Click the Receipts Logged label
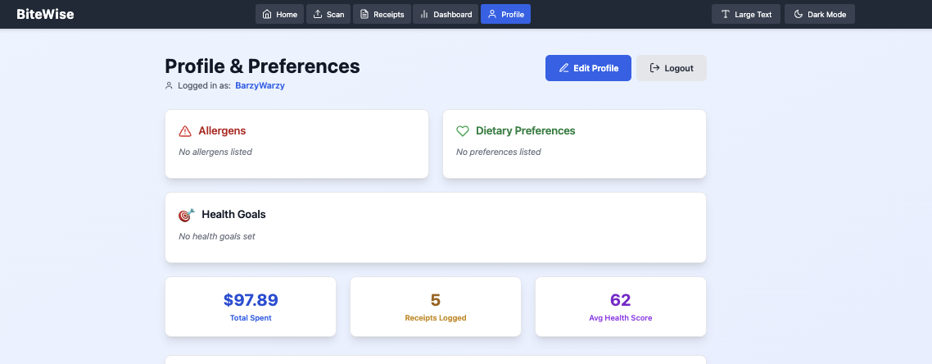This screenshot has width=932, height=364. [x=436, y=318]
